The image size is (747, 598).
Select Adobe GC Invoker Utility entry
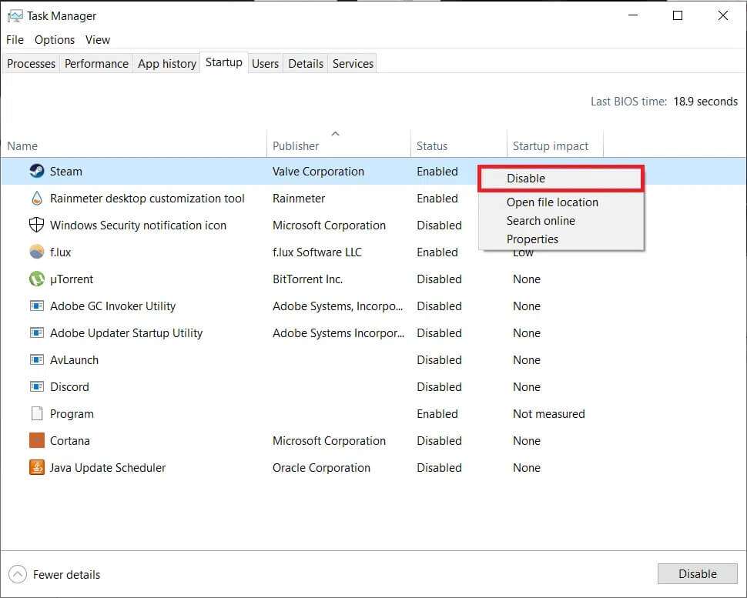[x=112, y=306]
